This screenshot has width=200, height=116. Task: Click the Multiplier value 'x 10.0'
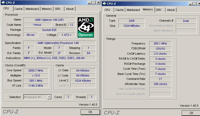(36, 75)
